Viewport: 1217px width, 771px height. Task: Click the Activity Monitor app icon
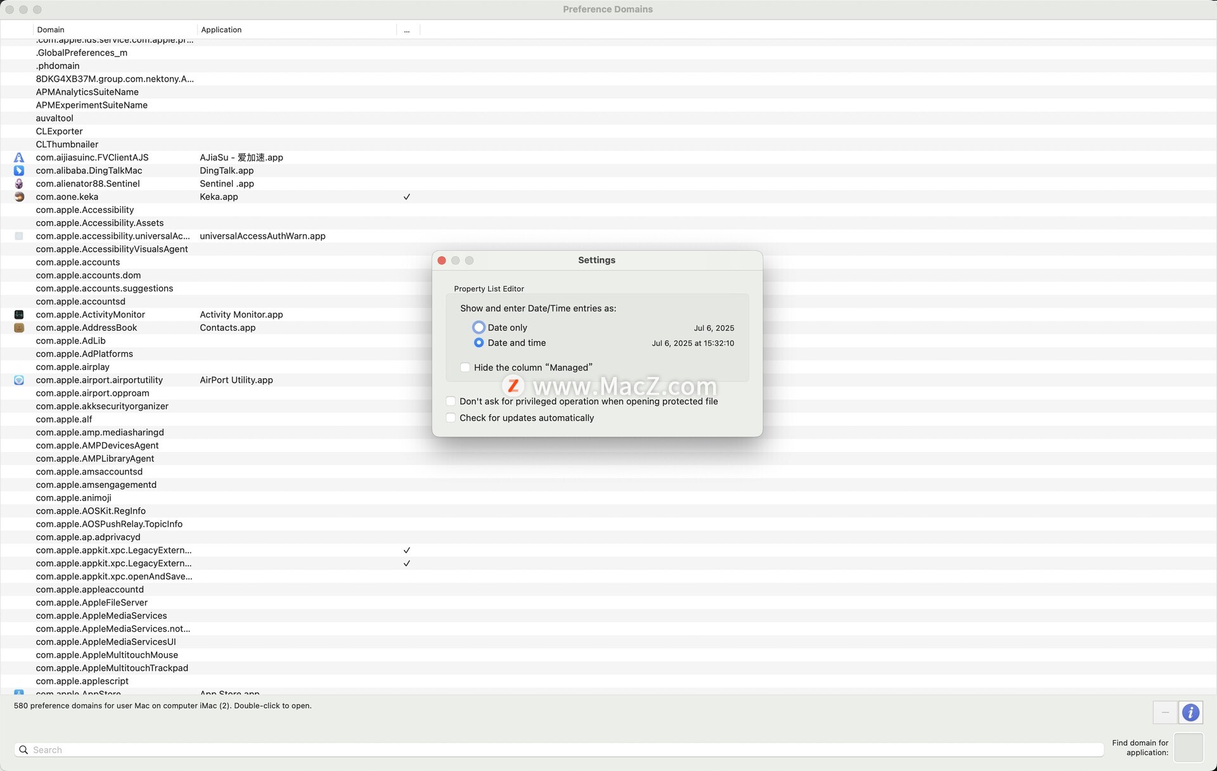pos(19,315)
